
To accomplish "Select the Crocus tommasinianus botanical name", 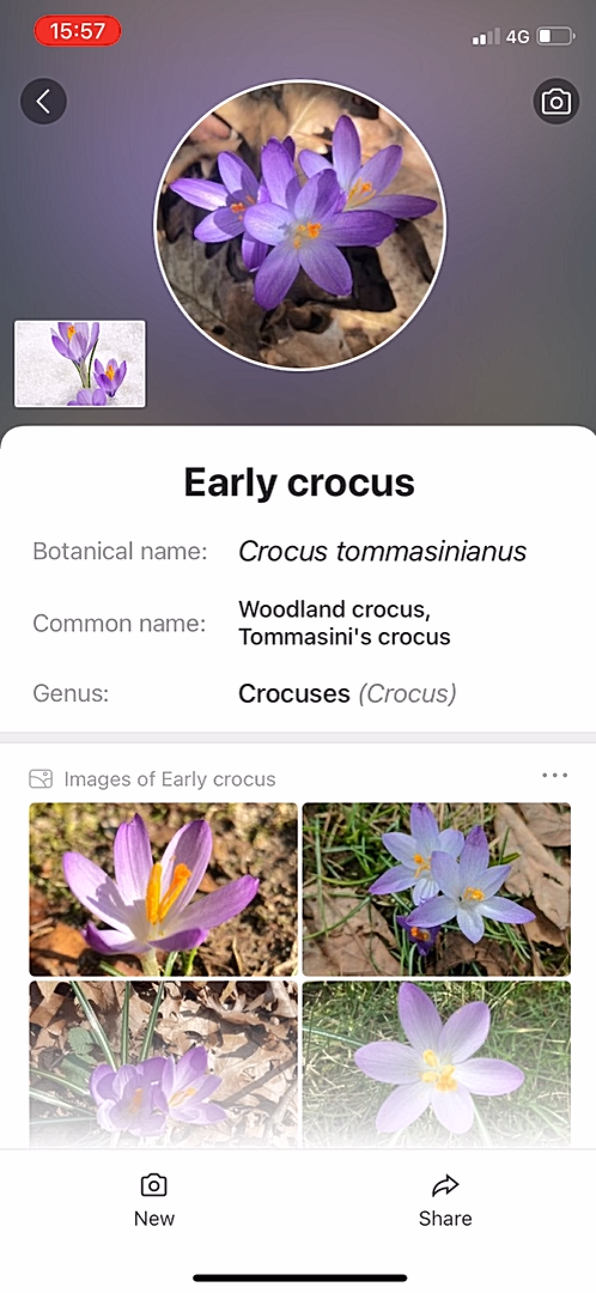I will point(382,551).
